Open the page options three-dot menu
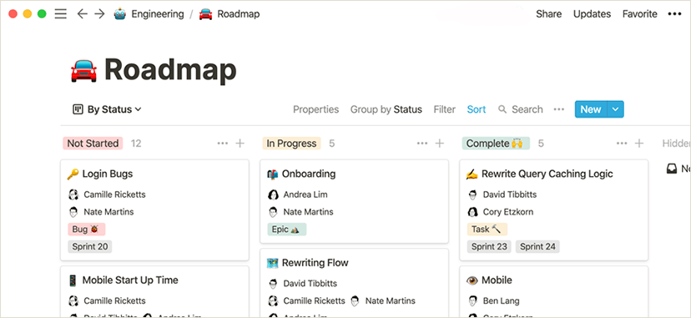 [674, 14]
